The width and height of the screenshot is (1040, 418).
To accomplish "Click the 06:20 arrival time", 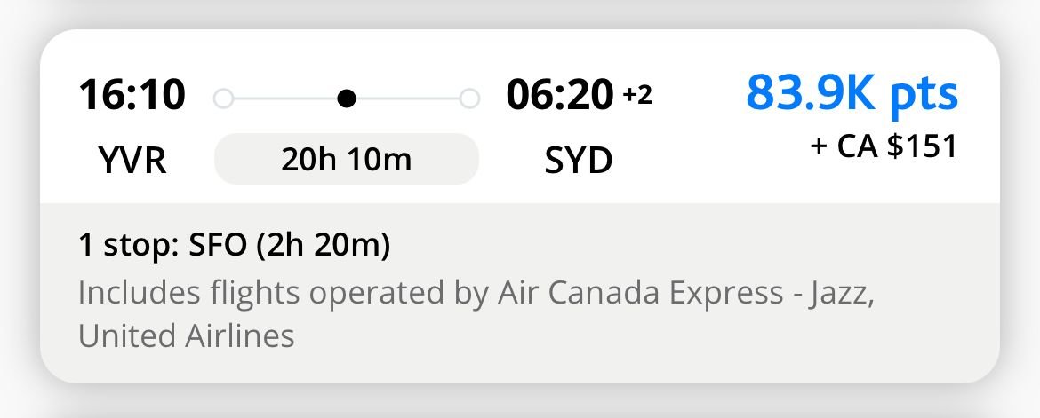I will [x=560, y=95].
